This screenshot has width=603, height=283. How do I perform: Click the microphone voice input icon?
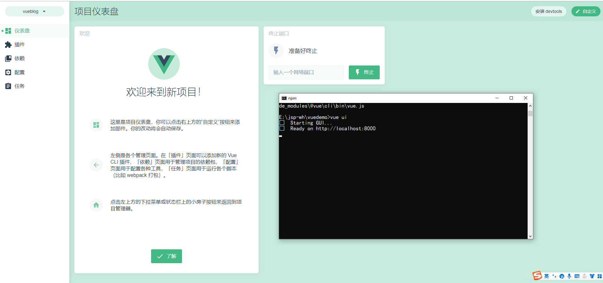(569, 276)
